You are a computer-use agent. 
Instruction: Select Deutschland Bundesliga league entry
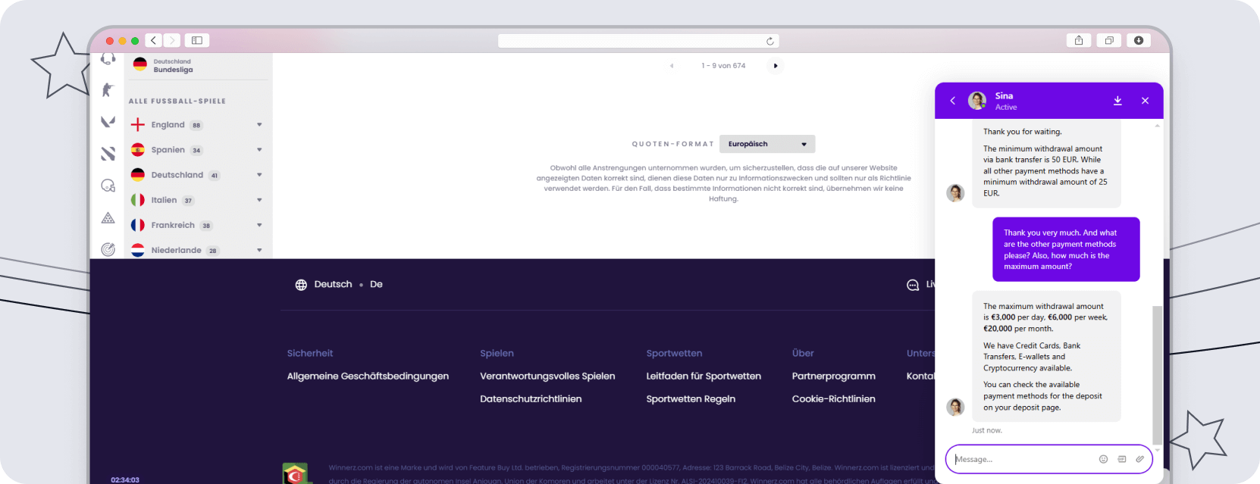pos(173,66)
